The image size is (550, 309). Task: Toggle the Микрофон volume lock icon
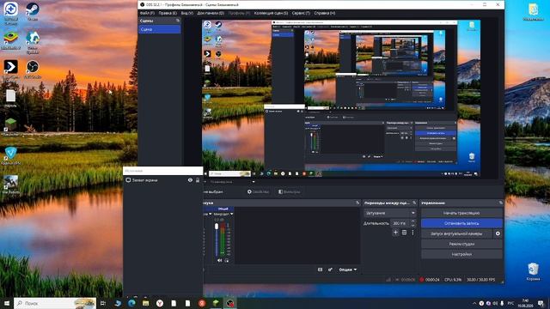pos(227,260)
